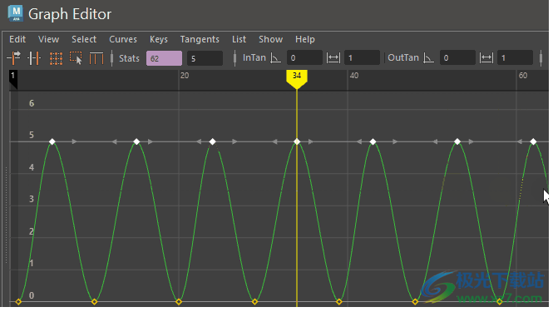Click the OutTan weight field showing 1
This screenshot has height=312, width=553.
click(516, 58)
